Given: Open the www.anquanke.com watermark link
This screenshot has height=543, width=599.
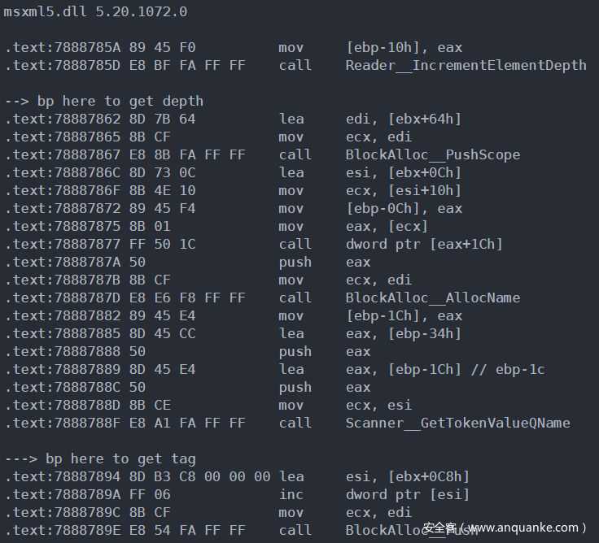Looking at the screenshot, I should (x=527, y=528).
